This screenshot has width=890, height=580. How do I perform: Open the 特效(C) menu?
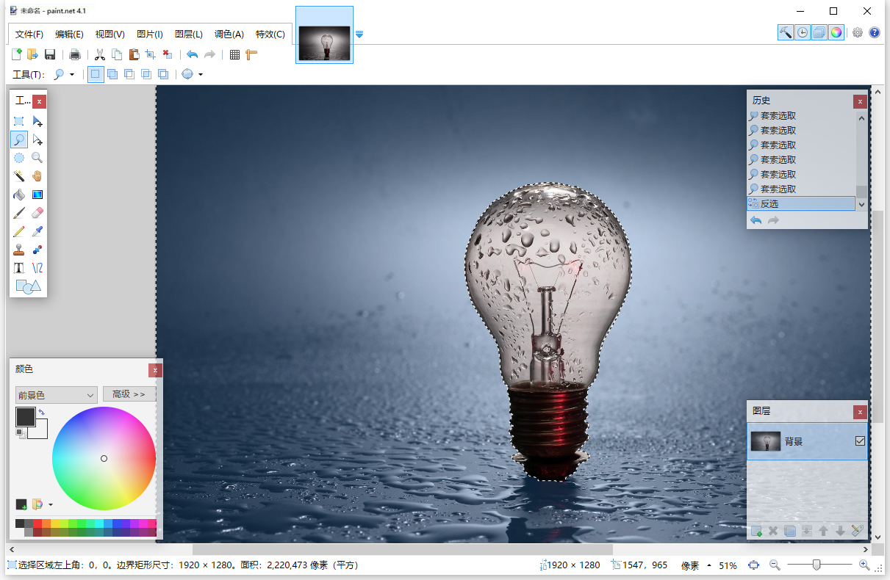pos(270,35)
